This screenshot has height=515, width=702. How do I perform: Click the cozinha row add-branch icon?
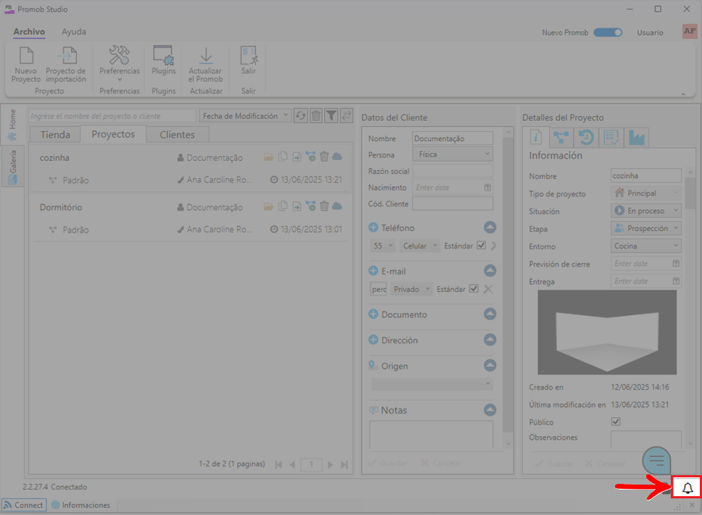pos(310,156)
